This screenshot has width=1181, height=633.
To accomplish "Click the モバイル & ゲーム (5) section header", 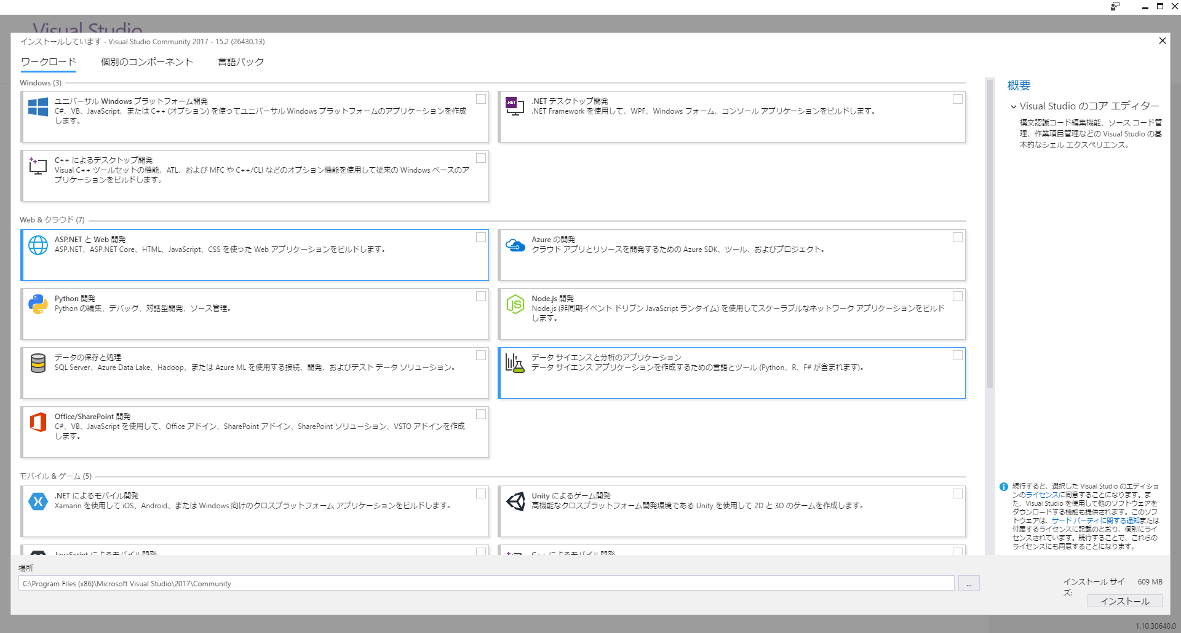I will point(56,476).
